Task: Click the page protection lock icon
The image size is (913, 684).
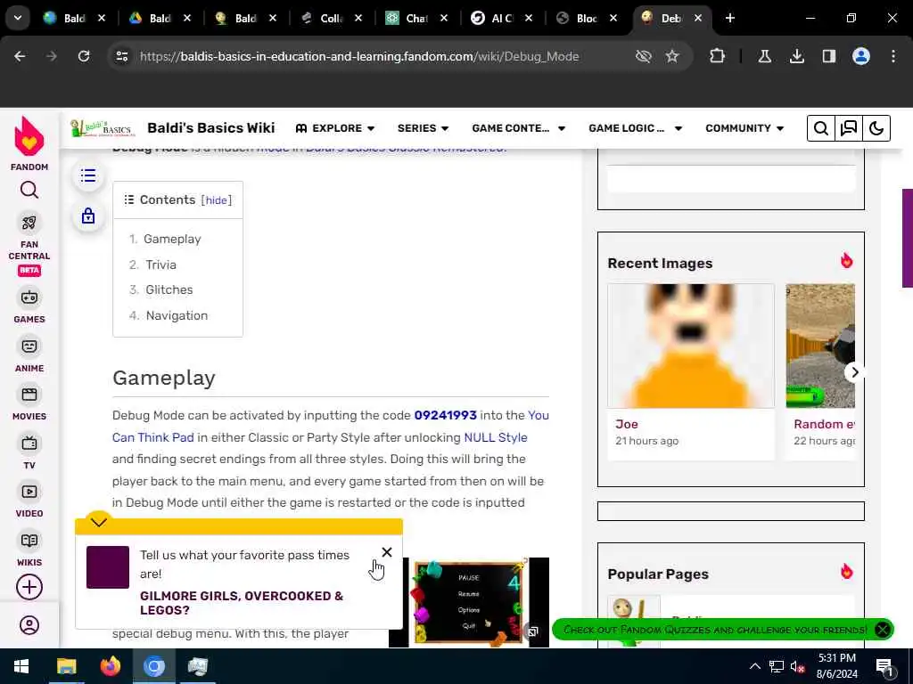Action: [x=88, y=216]
